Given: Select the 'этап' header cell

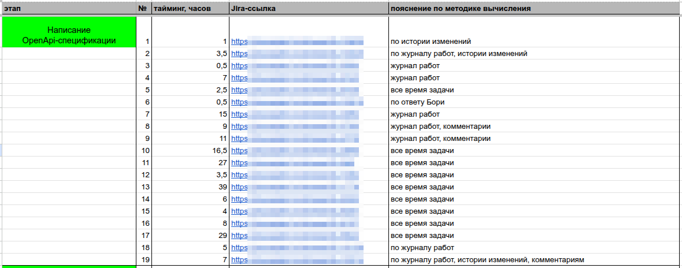Looking at the screenshot, I should coord(69,8).
